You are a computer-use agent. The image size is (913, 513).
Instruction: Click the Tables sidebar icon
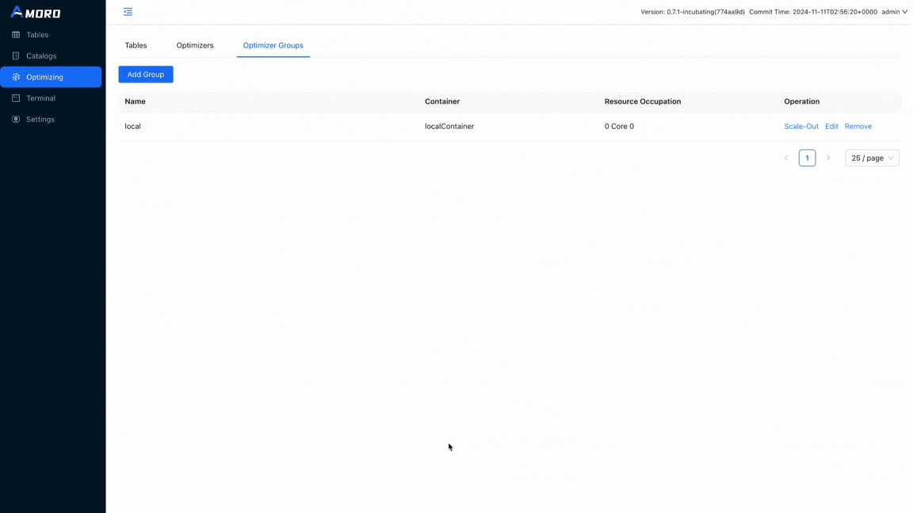click(x=16, y=35)
